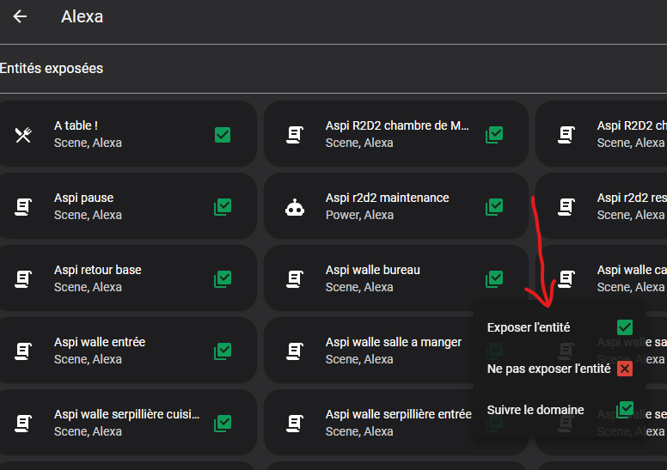Click the robot icon of Aspi r2d2 maintenance
Viewport: 667px width, 470px height.
295,207
